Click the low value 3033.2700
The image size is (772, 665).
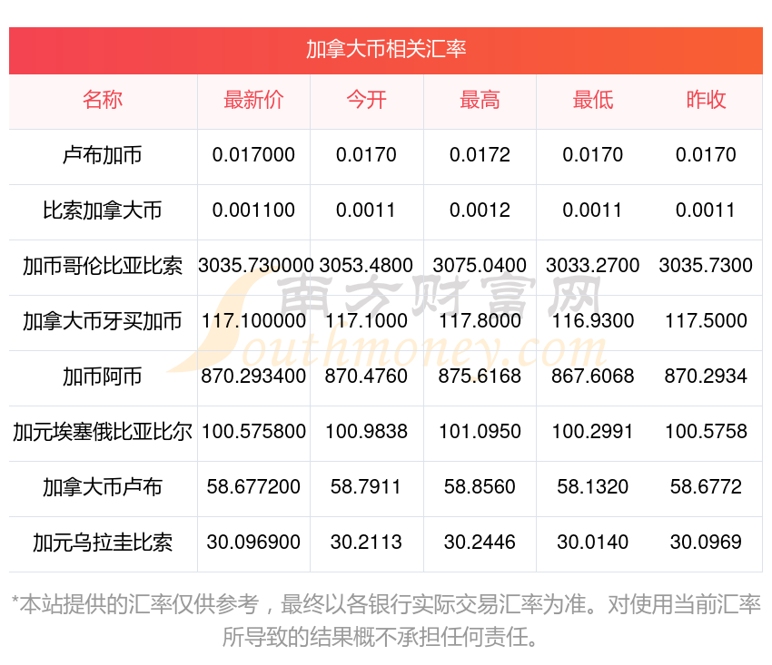pyautogui.click(x=593, y=266)
